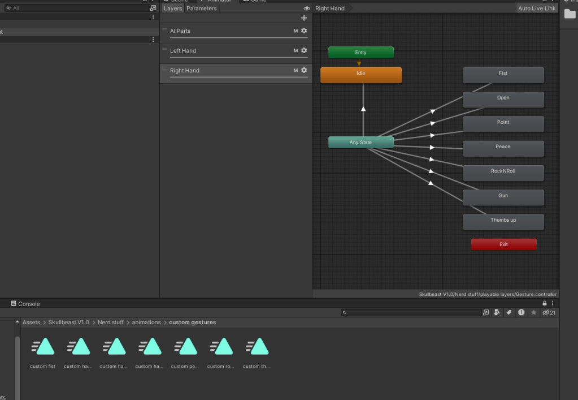The image size is (578, 400).
Task: Click the search by type icon in Project panel
Action: coord(497,312)
